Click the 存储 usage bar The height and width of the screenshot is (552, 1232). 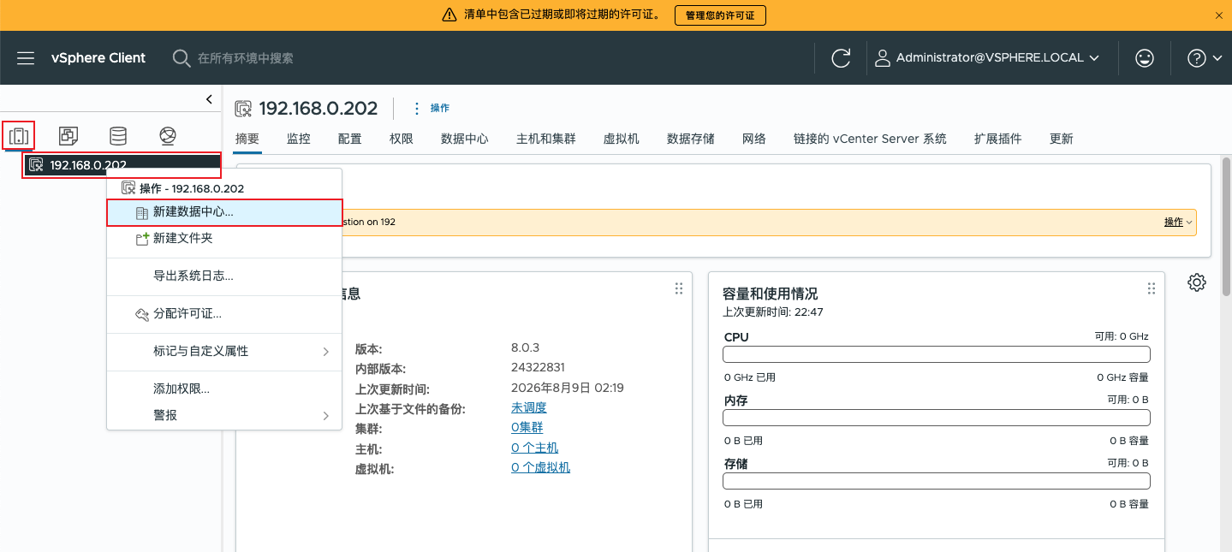937,481
